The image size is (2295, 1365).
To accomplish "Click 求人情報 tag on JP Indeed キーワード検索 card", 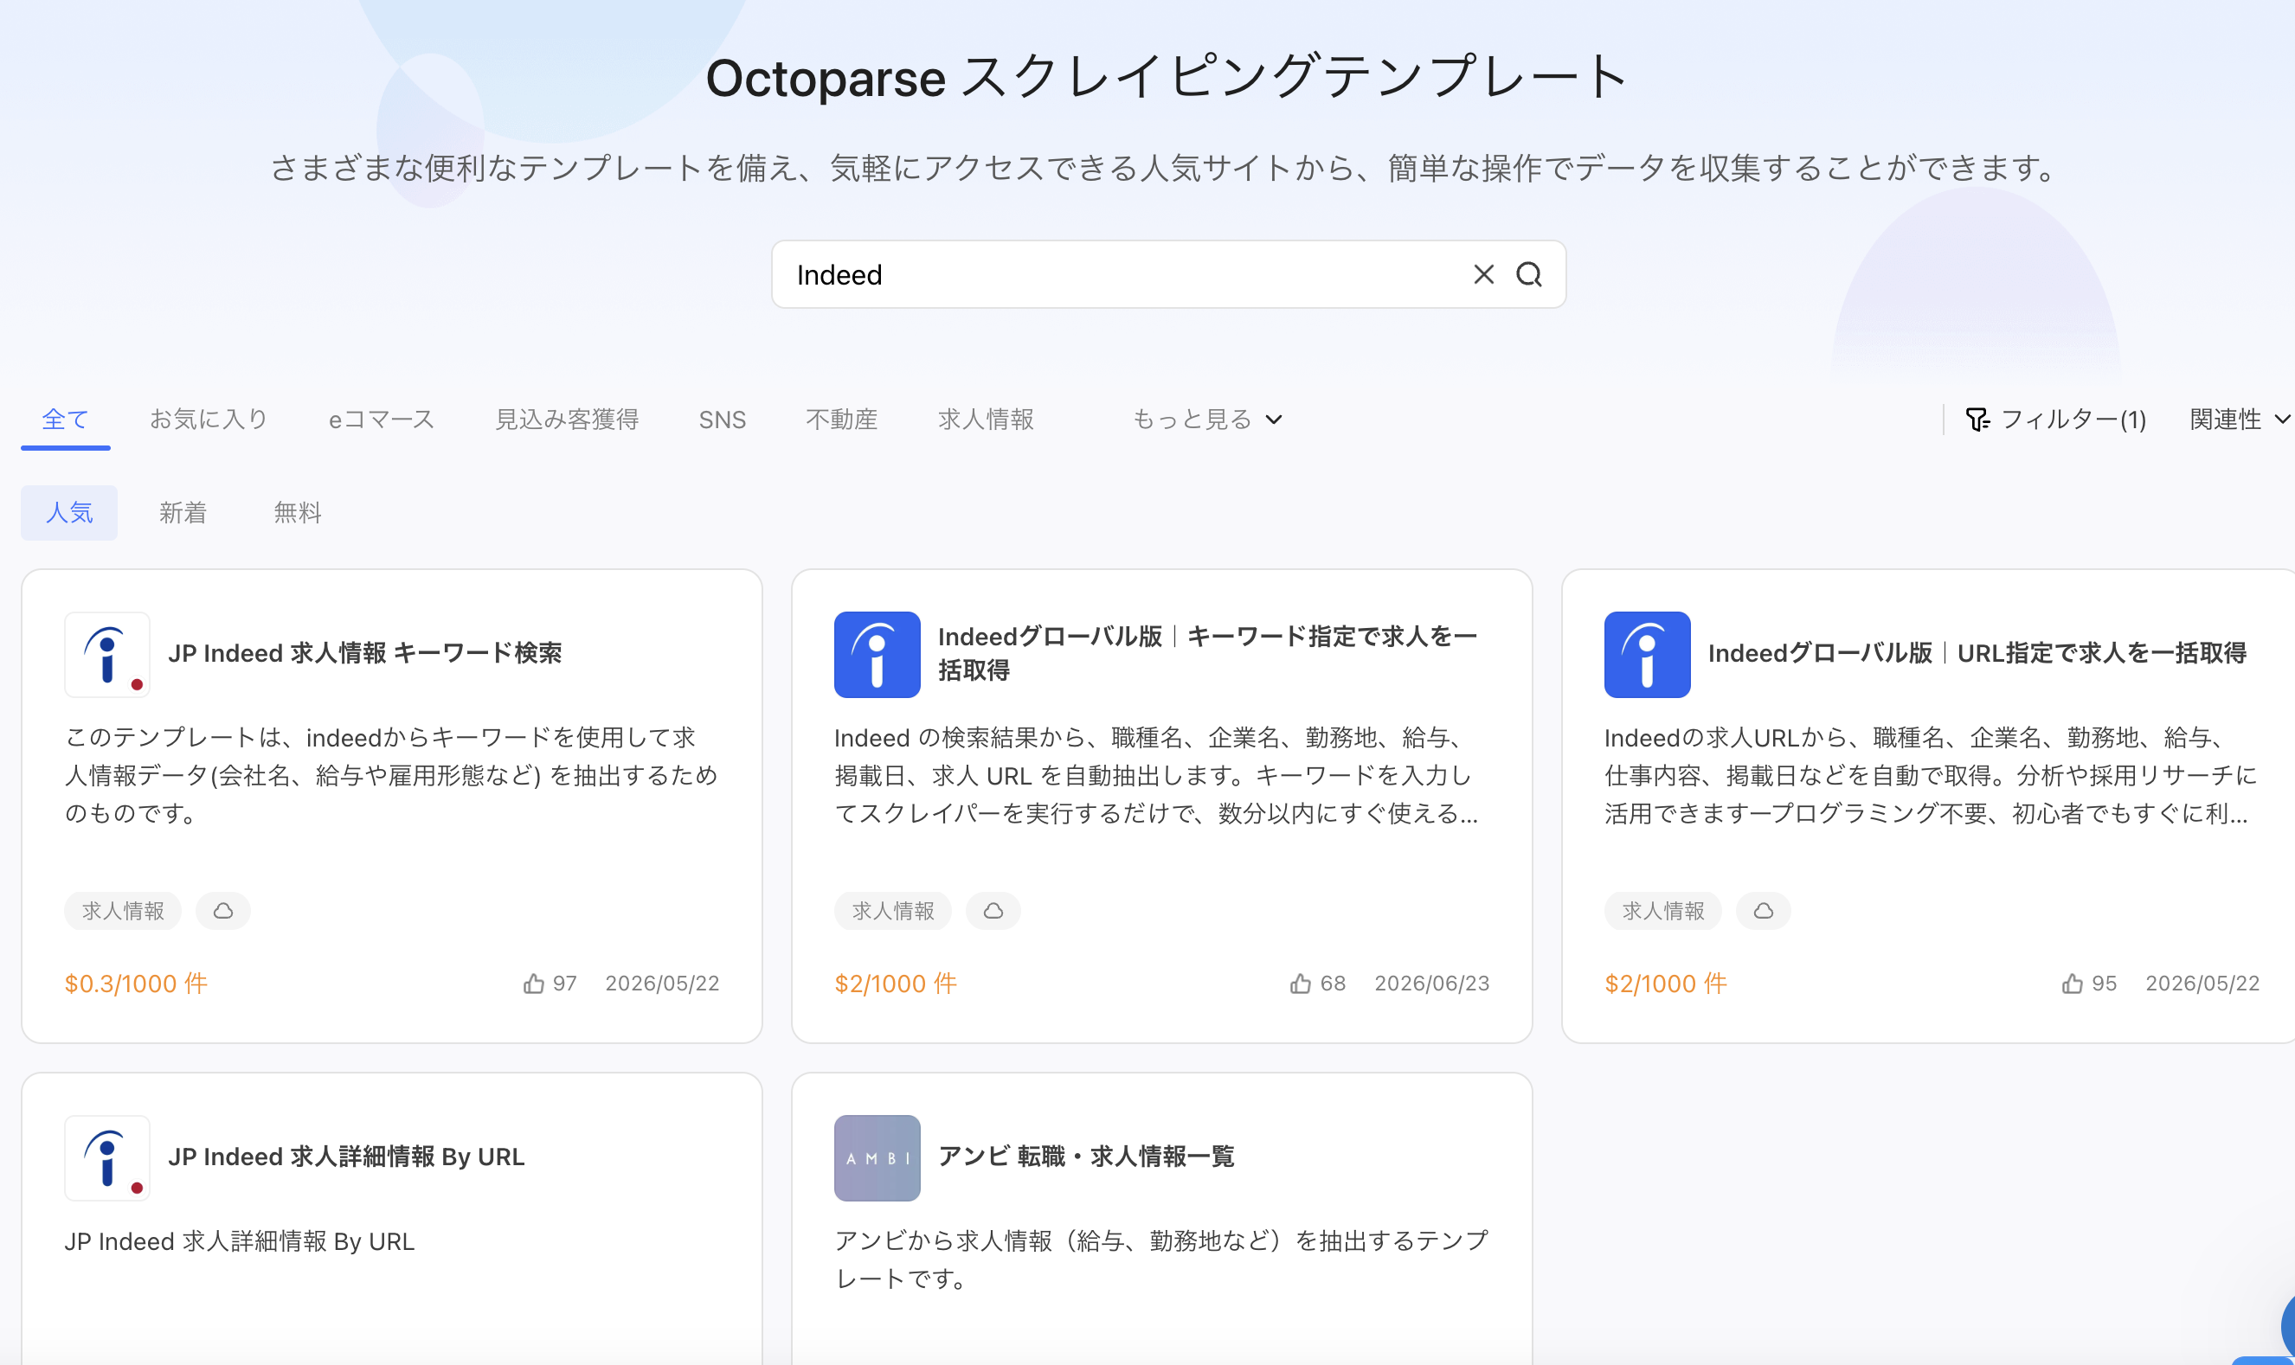I will (123, 911).
